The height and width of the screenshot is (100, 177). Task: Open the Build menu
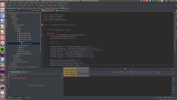[43, 3]
